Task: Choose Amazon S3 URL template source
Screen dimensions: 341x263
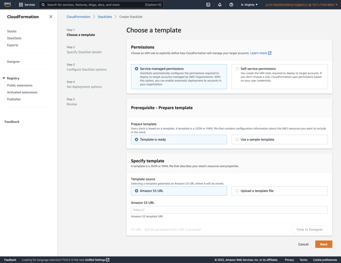Action: [179, 191]
